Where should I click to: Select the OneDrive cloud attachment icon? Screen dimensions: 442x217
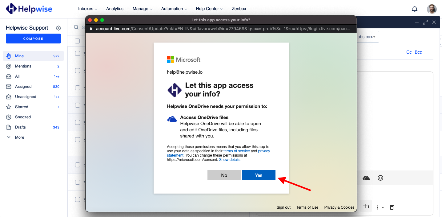(x=366, y=178)
